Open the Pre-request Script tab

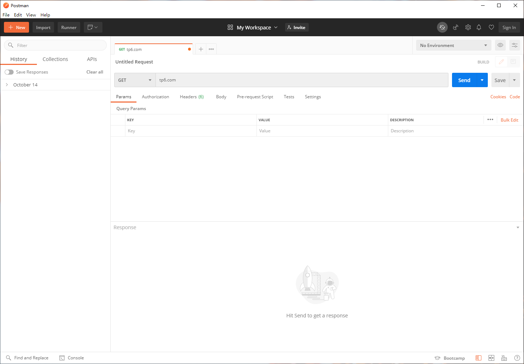tap(255, 97)
